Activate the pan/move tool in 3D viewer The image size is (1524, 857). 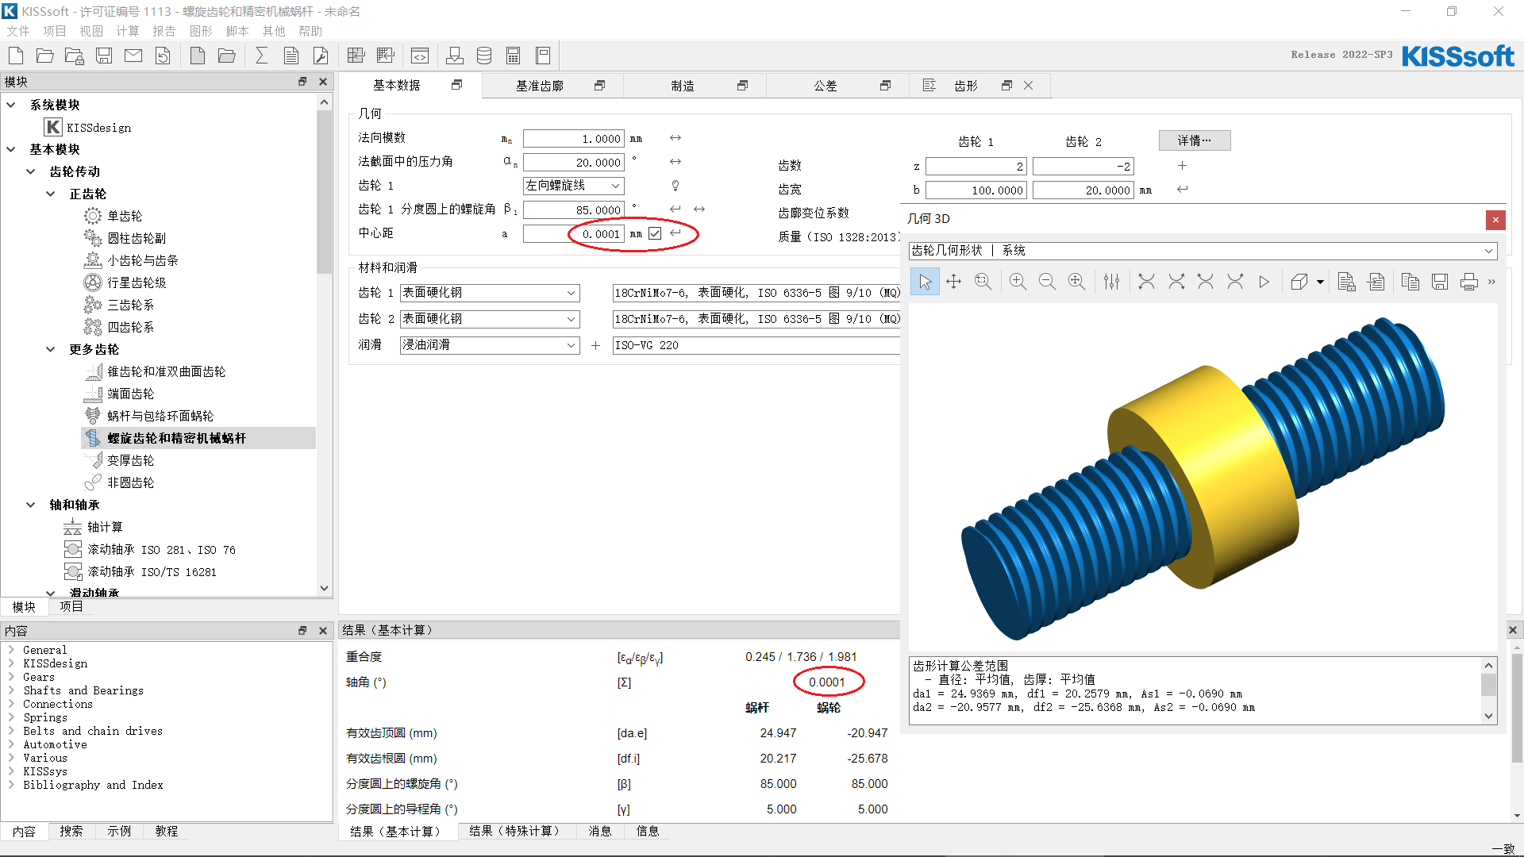tap(954, 282)
